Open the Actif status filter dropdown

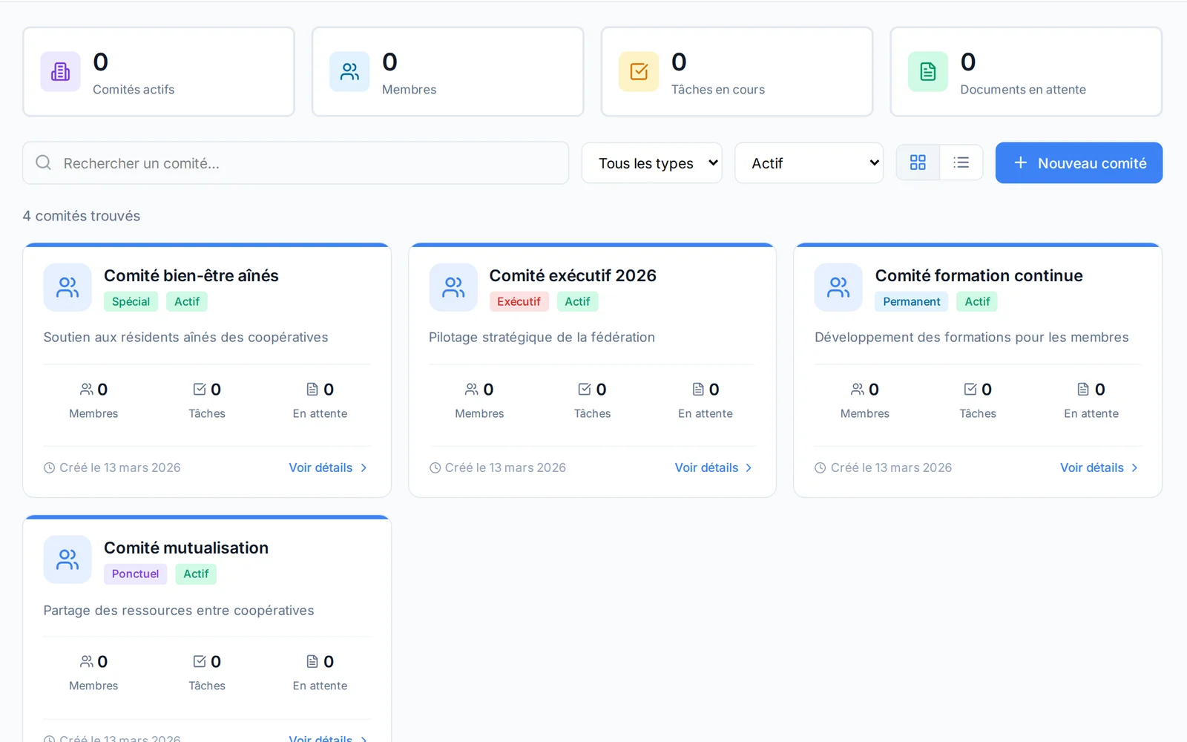click(809, 163)
